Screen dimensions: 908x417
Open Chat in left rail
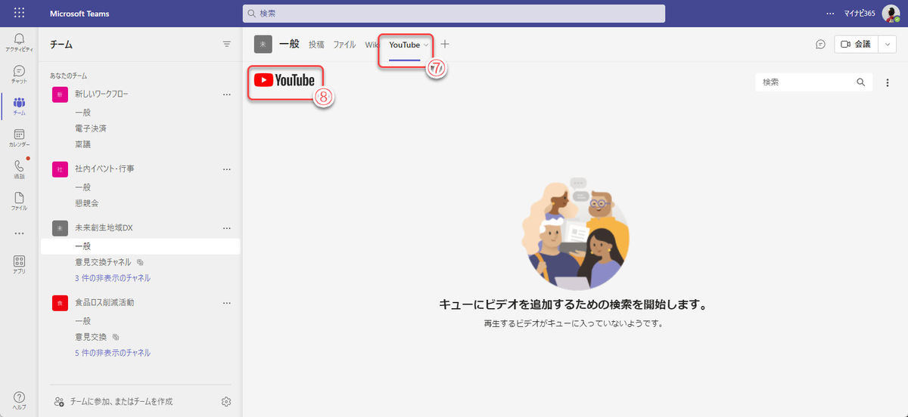(19, 74)
